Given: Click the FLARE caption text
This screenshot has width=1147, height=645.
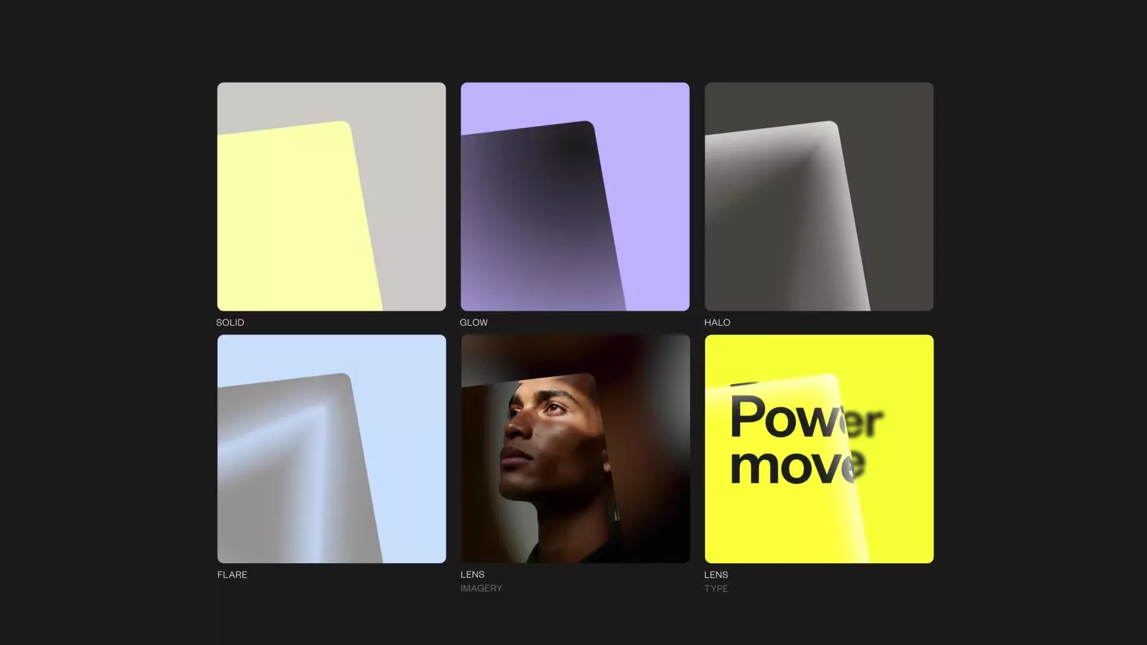Looking at the screenshot, I should pyautogui.click(x=232, y=575).
